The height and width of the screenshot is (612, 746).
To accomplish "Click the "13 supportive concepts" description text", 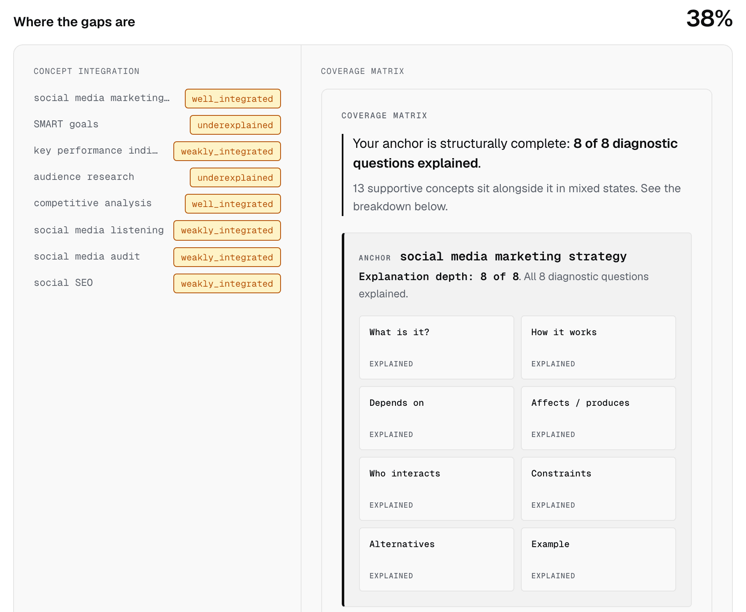I will (x=517, y=197).
